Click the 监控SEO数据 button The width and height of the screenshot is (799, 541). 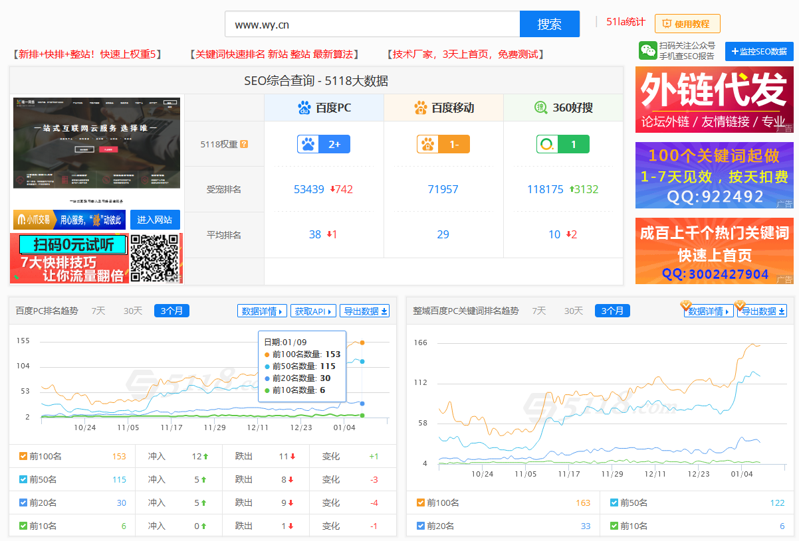click(x=759, y=51)
